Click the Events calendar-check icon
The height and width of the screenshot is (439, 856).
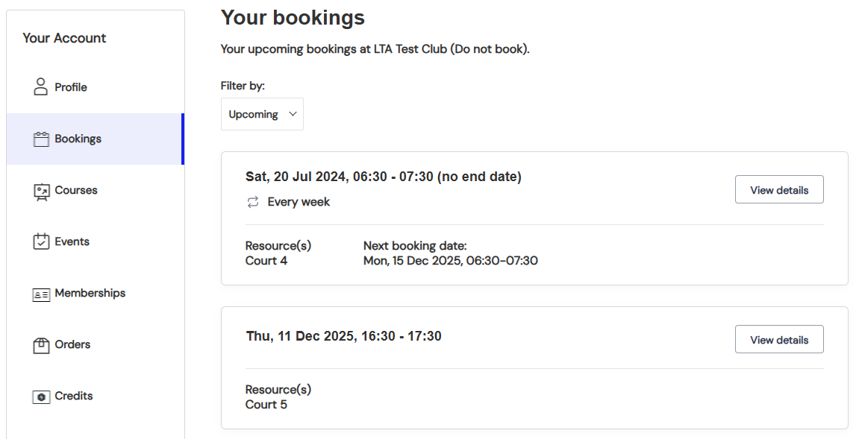pos(41,241)
